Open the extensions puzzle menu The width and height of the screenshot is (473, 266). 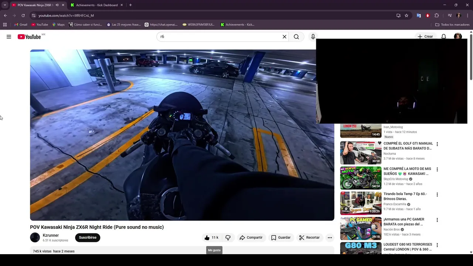436,16
